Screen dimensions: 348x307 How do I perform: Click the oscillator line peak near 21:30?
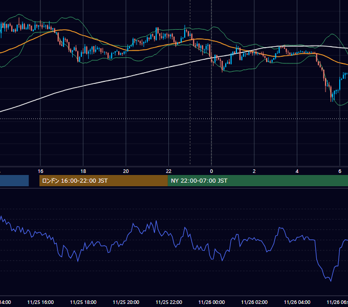click(157, 221)
